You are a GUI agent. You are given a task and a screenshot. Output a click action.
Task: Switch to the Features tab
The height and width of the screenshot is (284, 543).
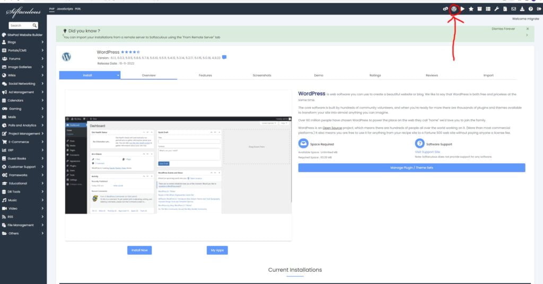pos(205,75)
